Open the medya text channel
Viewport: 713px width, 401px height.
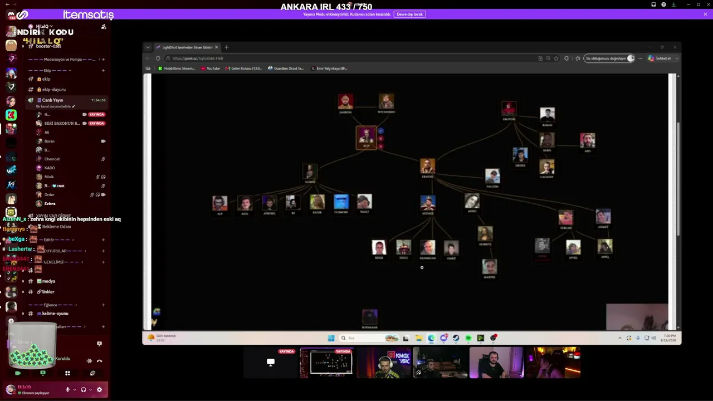(48, 281)
